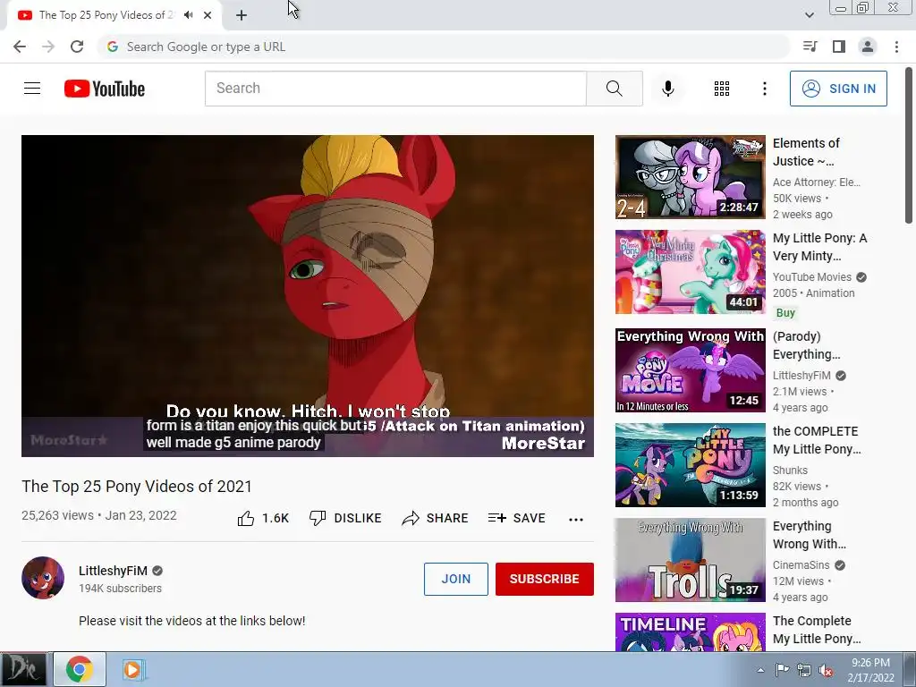Close the Top 25 Pony Videos tab
This screenshot has height=687, width=916.
tap(208, 15)
